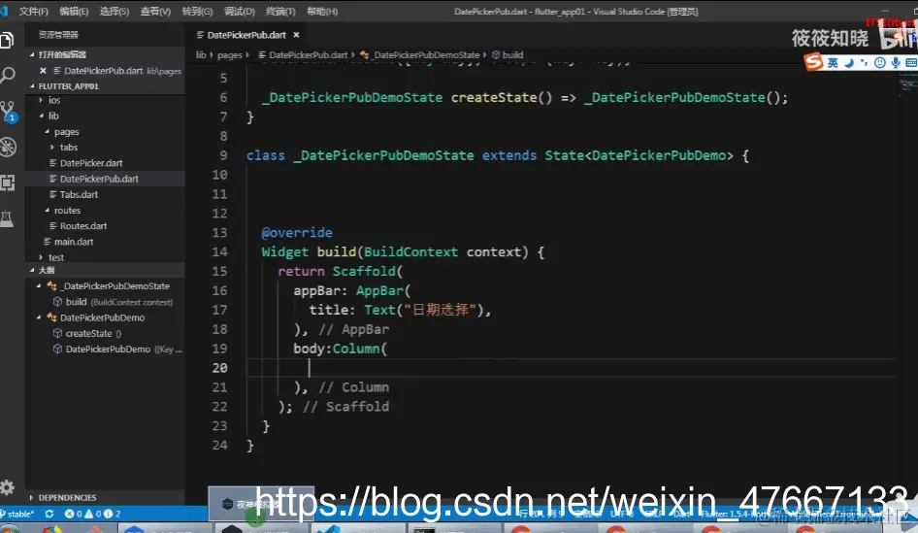Click lib in breadcrumb path

201,55
